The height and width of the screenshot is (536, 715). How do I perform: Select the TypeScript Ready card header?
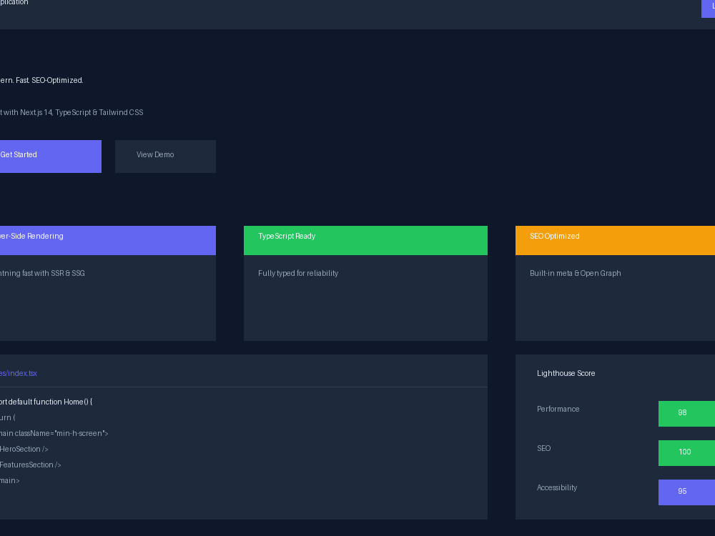coord(365,240)
